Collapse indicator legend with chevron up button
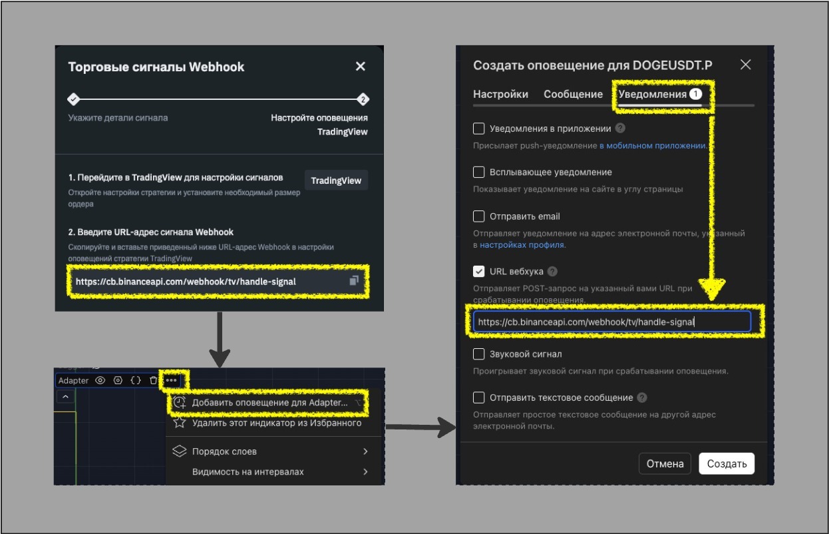 tap(65, 397)
